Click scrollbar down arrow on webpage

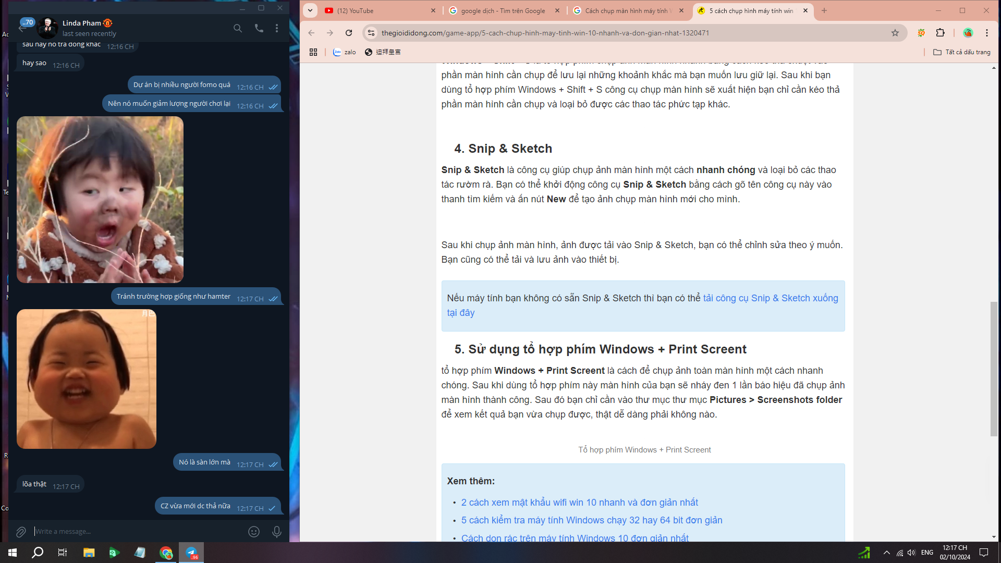994,537
